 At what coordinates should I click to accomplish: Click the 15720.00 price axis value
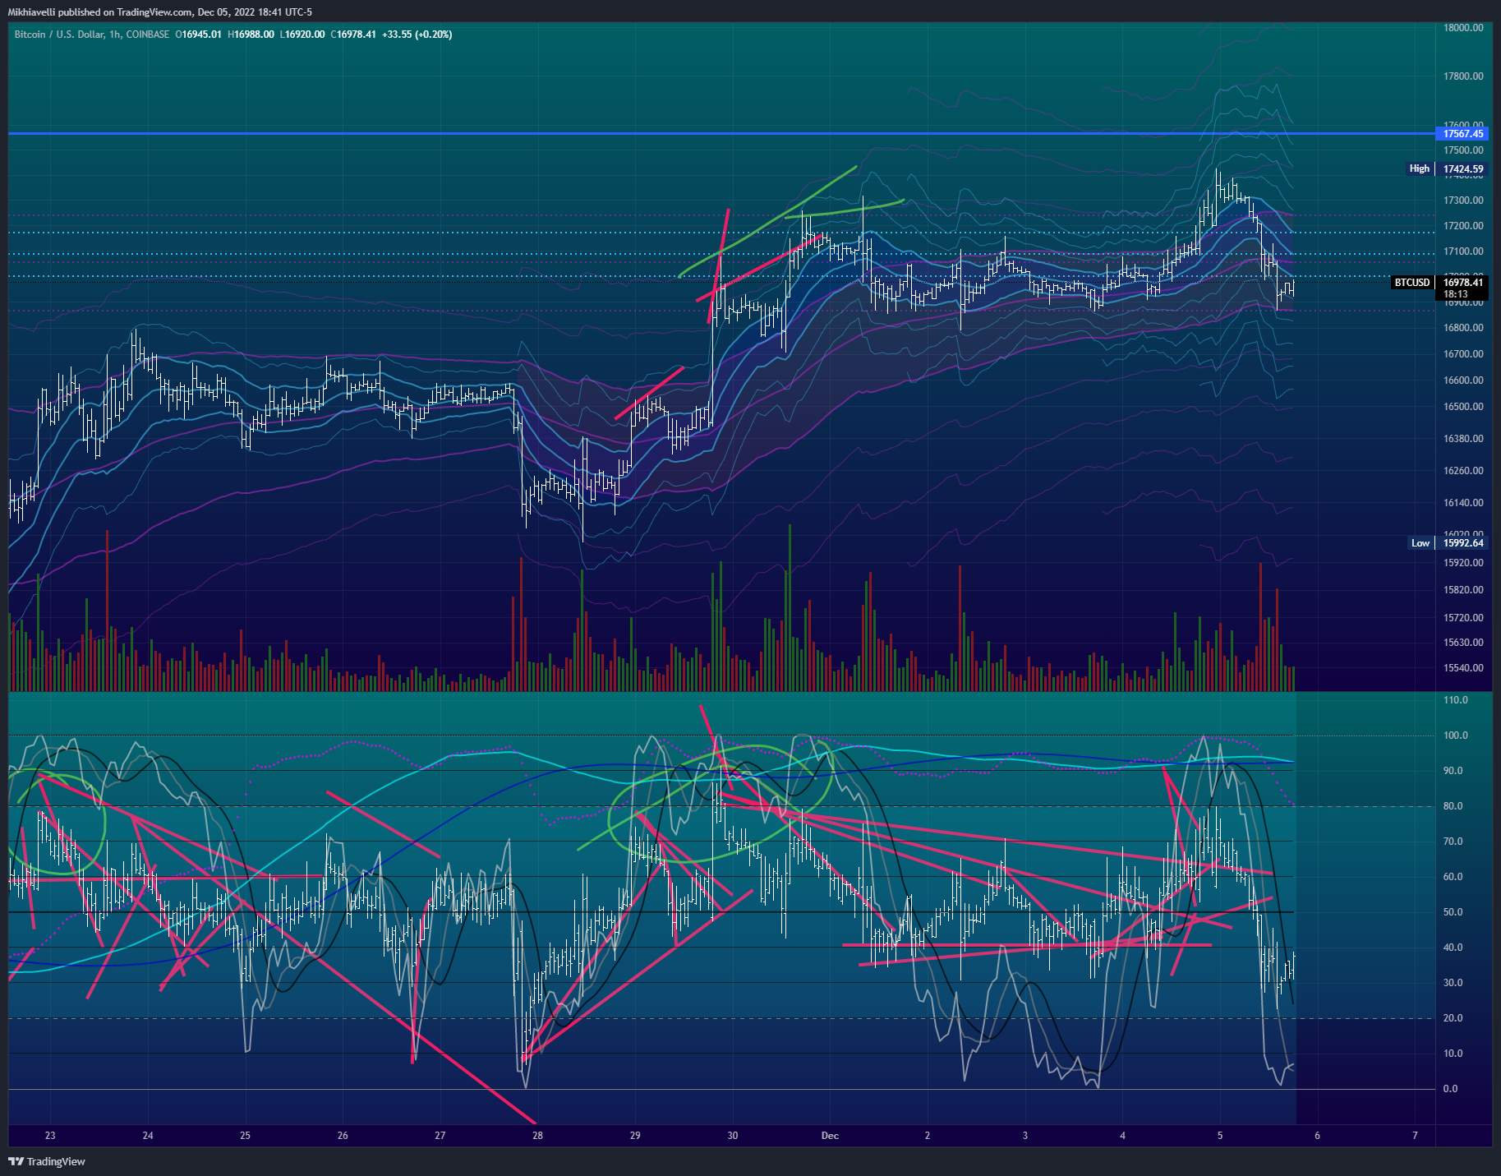click(x=1463, y=618)
